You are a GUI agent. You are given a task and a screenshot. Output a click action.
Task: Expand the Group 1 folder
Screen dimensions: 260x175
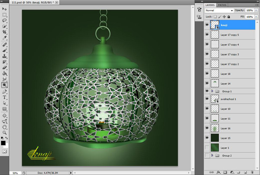click(x=212, y=92)
